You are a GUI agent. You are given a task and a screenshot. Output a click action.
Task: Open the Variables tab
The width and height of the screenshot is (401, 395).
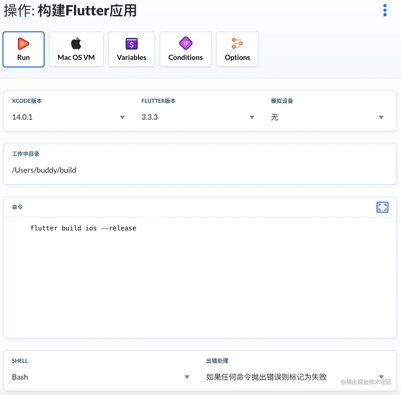pos(131,49)
